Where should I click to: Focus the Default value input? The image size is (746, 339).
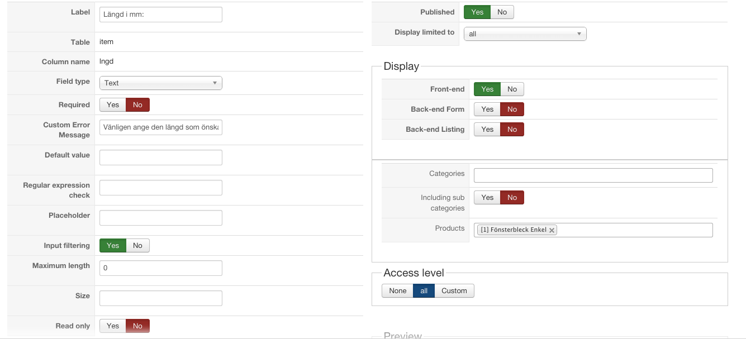pos(160,157)
